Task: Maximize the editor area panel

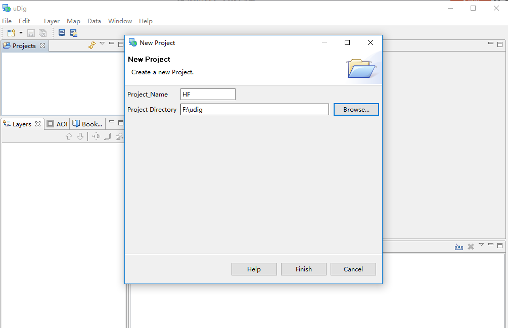Action: (x=500, y=44)
